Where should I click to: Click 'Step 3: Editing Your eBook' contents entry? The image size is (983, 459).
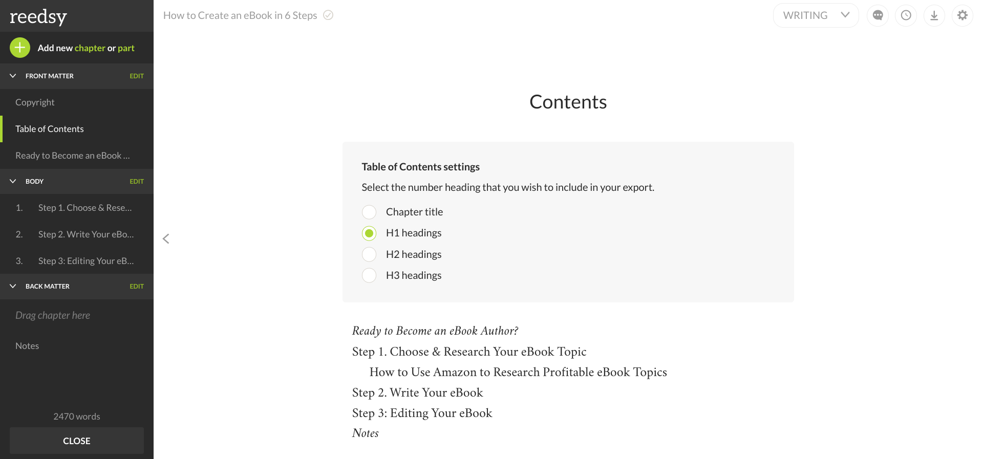coord(422,413)
